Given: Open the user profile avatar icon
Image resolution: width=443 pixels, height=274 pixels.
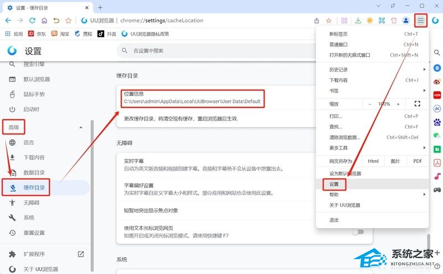Looking at the screenshot, I should [406, 20].
